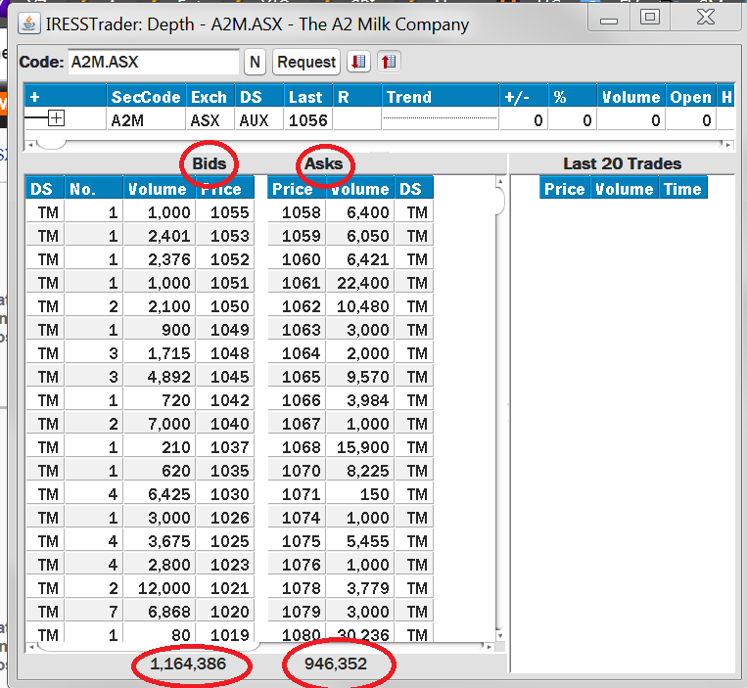The height and width of the screenshot is (688, 747).
Task: Click the Last price cell 1056
Action: (x=307, y=120)
